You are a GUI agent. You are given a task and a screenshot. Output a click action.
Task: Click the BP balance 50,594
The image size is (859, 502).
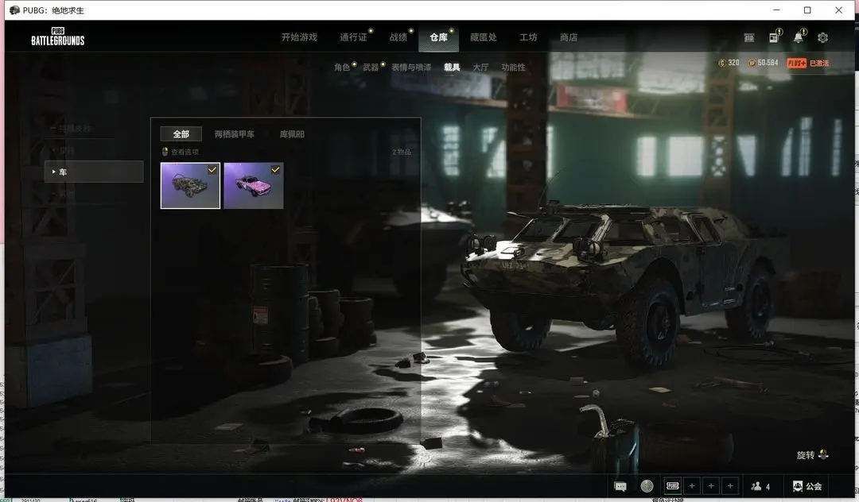point(763,63)
